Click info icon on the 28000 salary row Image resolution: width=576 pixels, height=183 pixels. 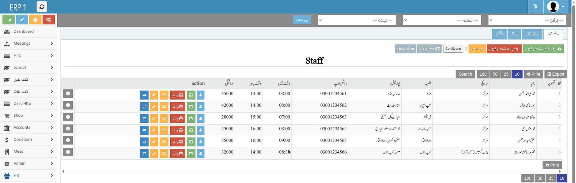click(x=68, y=117)
